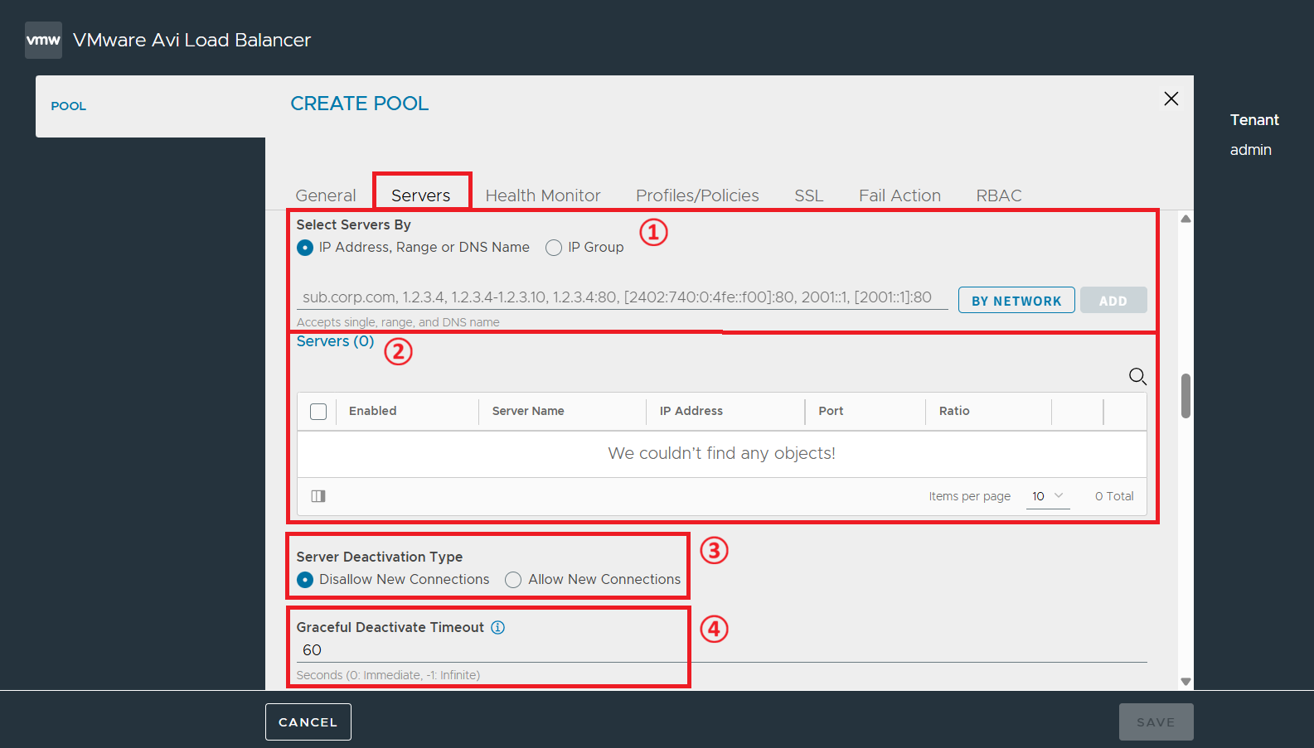Open the column chooser icon below table
Viewport: 1314px width, 748px height.
318,496
